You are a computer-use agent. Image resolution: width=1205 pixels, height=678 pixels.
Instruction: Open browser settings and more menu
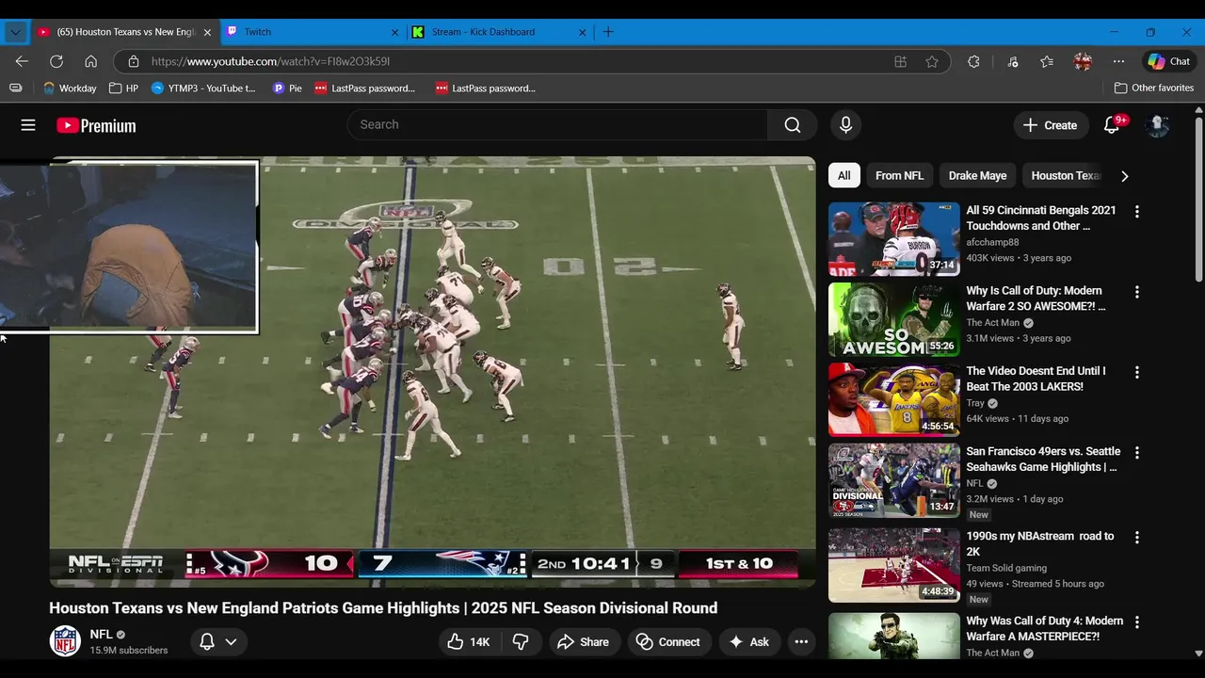click(x=1118, y=61)
